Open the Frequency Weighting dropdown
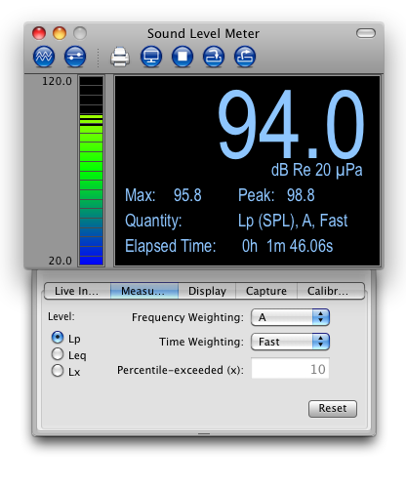Screen dimensions: 406x488 point(290,317)
